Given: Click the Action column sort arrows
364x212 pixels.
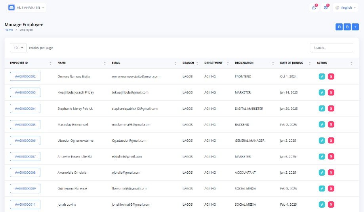Looking at the screenshot, I should pos(351,63).
